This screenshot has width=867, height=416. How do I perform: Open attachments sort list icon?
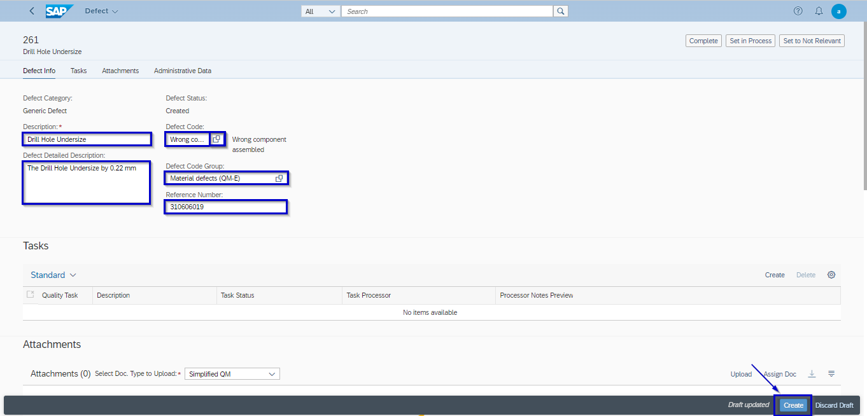pyautogui.click(x=831, y=374)
